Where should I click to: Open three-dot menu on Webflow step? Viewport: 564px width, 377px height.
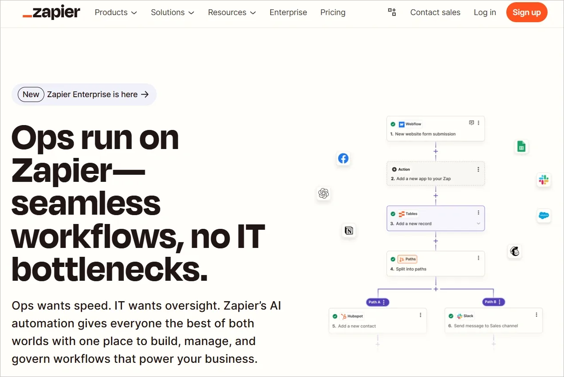pyautogui.click(x=478, y=123)
